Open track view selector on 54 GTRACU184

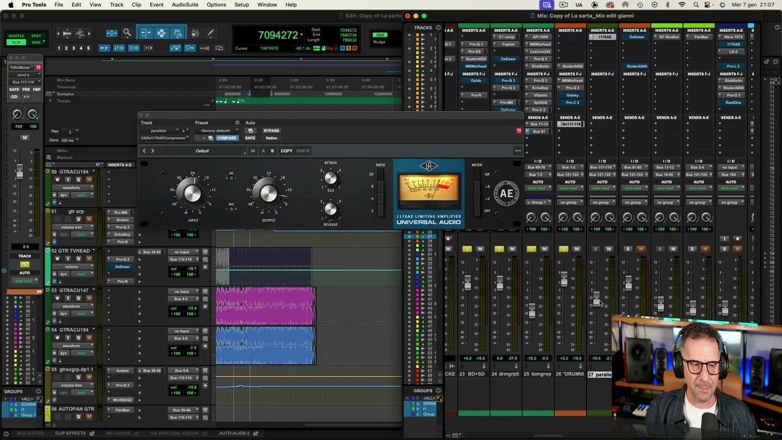click(71, 346)
